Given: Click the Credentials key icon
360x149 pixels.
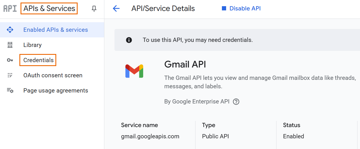Looking at the screenshot, I should [10, 60].
